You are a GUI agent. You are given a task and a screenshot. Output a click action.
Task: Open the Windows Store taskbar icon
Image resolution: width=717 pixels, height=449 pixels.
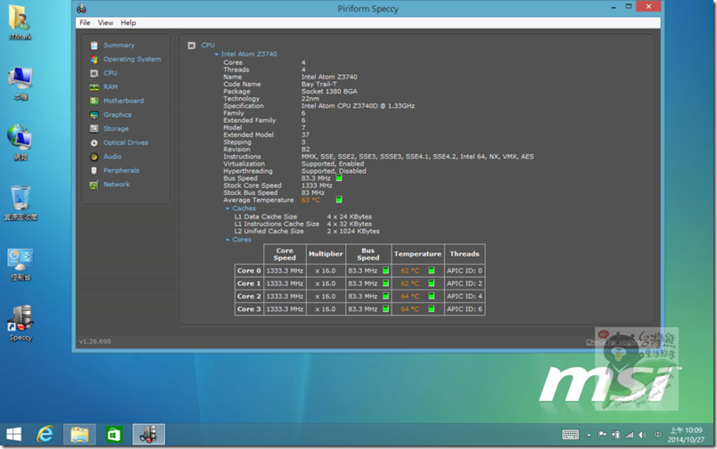pyautogui.click(x=114, y=434)
